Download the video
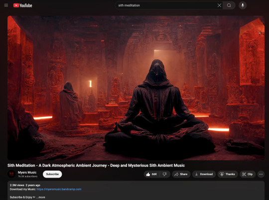Screen dimensions: 269x200 click(204, 174)
